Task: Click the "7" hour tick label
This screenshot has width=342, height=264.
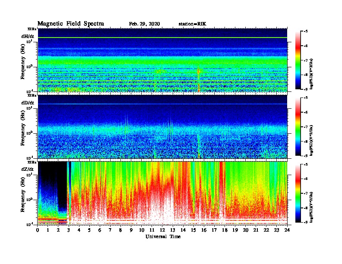Action: [110, 230]
